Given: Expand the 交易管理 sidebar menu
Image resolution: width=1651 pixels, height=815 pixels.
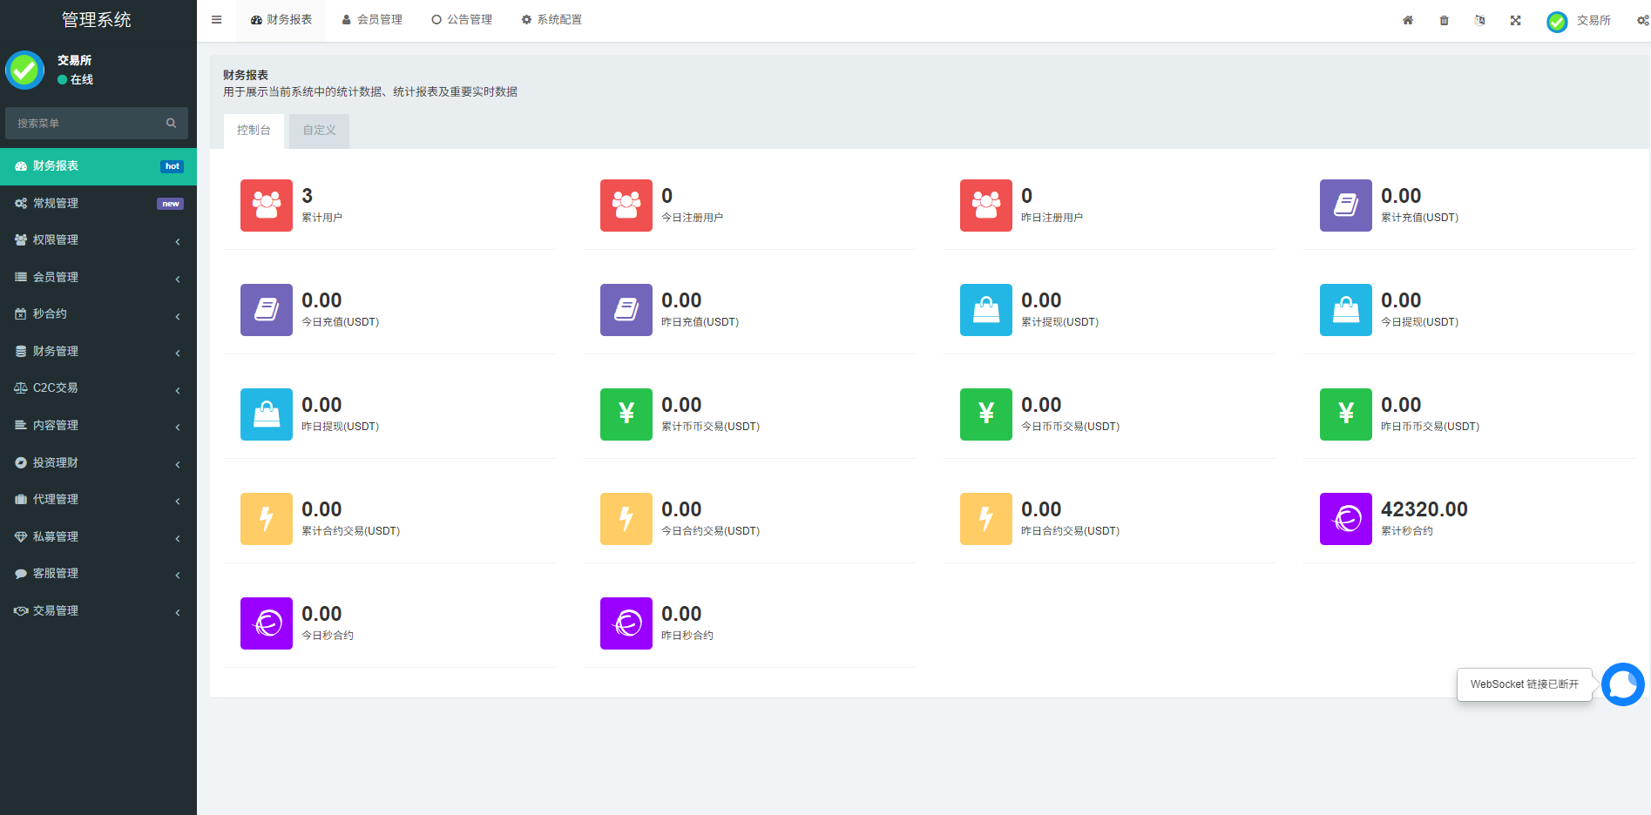Looking at the screenshot, I should click(x=98, y=610).
